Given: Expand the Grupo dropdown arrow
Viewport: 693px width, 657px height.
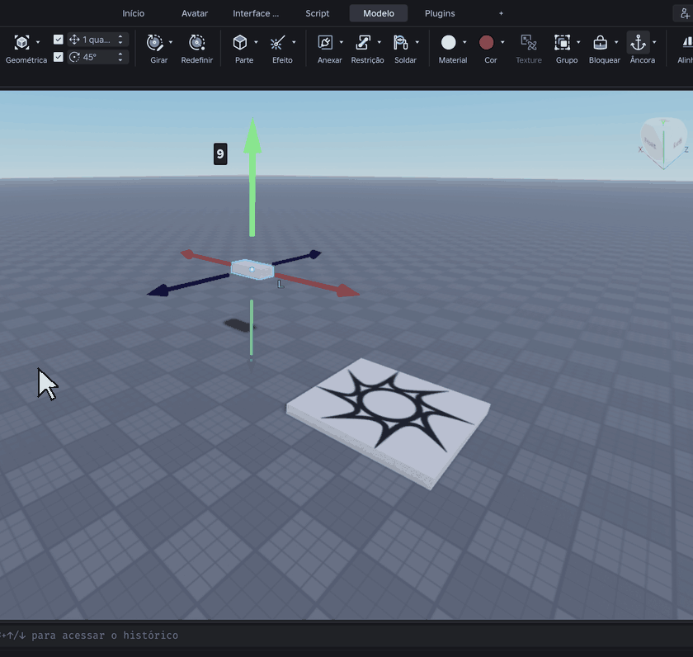Looking at the screenshot, I should [x=578, y=42].
